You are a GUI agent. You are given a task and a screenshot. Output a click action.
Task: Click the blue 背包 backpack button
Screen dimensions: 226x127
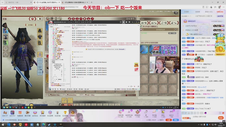[x=176, y=120]
